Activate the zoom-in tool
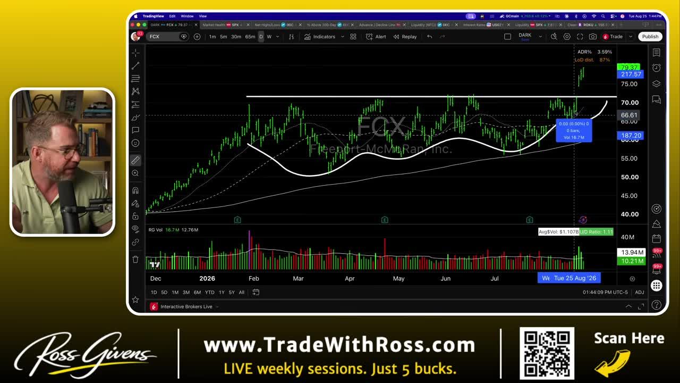The height and width of the screenshot is (383, 680). pyautogui.click(x=135, y=173)
